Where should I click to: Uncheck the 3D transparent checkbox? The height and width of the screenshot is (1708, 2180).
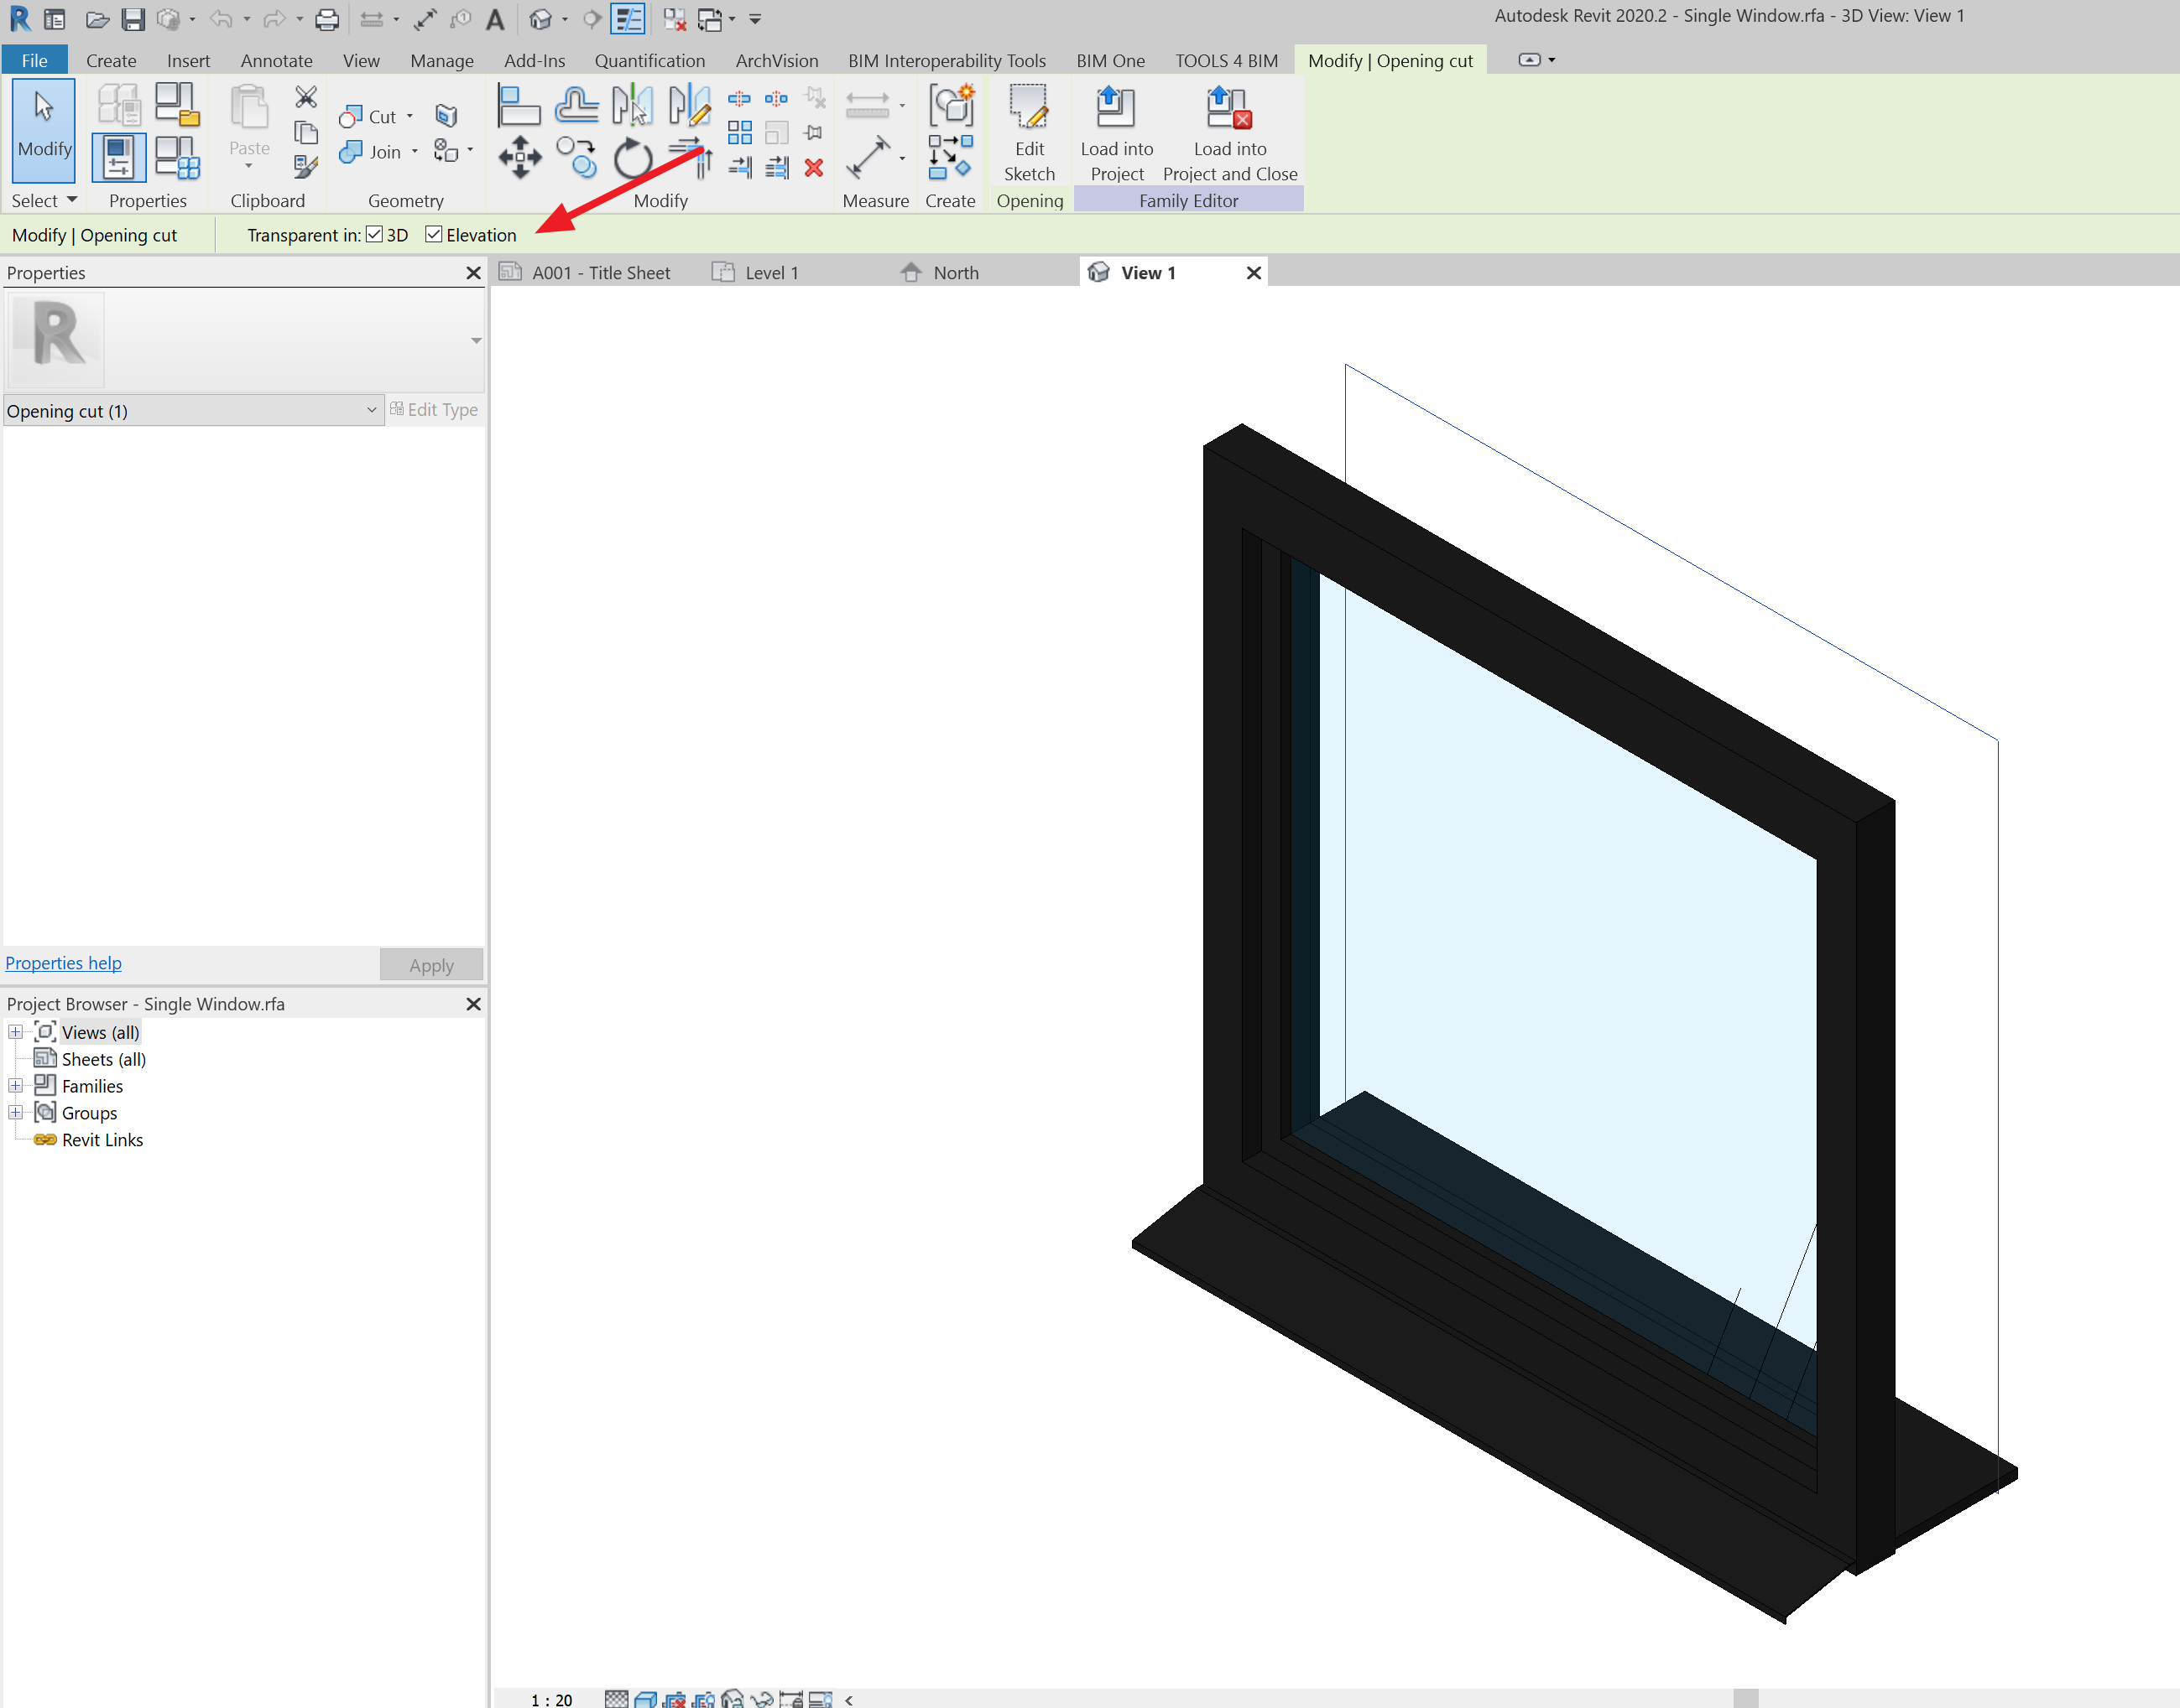(374, 235)
